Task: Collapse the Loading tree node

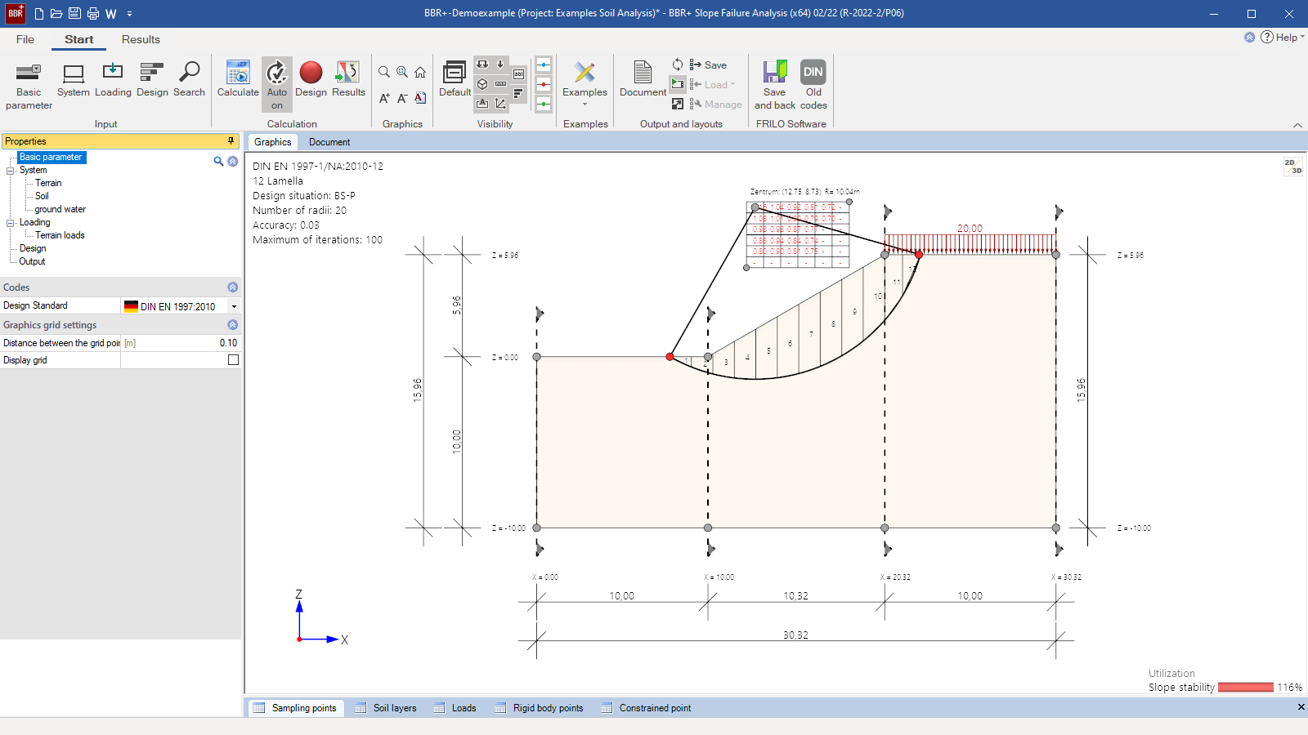Action: click(x=11, y=223)
